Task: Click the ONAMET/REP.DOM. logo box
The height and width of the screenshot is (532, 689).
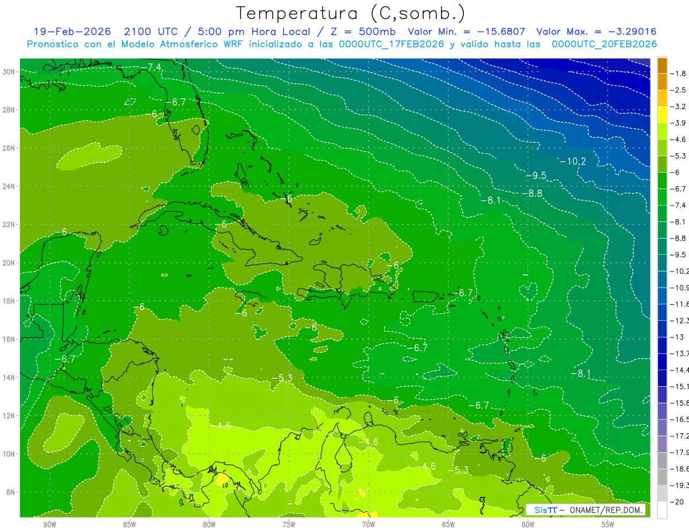Action: point(586,510)
